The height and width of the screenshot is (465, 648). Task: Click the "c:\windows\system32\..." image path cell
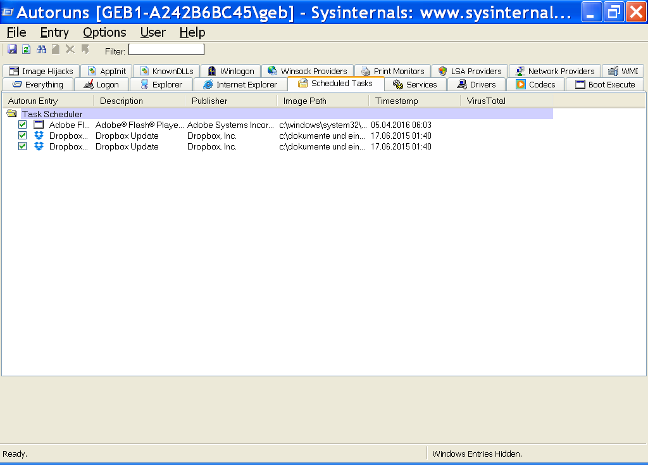[323, 125]
